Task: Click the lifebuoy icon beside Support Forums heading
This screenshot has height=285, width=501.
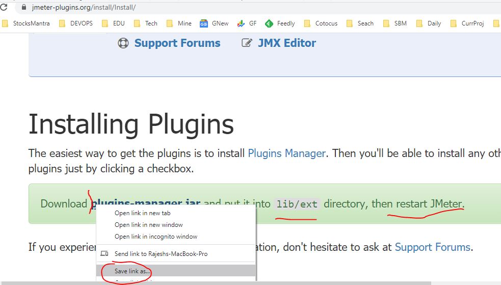Action: [123, 43]
